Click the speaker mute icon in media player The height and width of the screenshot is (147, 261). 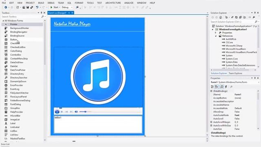(76, 111)
